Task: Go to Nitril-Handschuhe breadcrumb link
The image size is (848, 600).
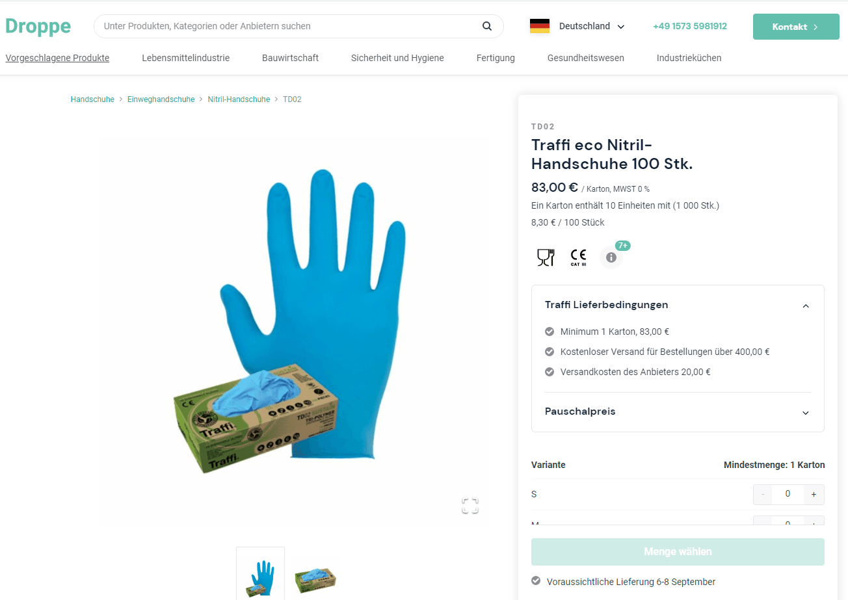Action: pos(239,99)
